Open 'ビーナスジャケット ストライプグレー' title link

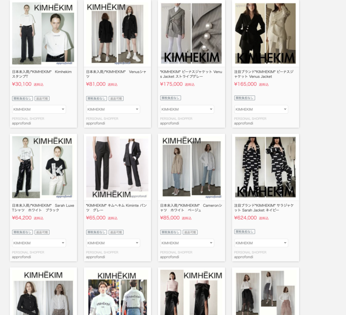pos(191,74)
